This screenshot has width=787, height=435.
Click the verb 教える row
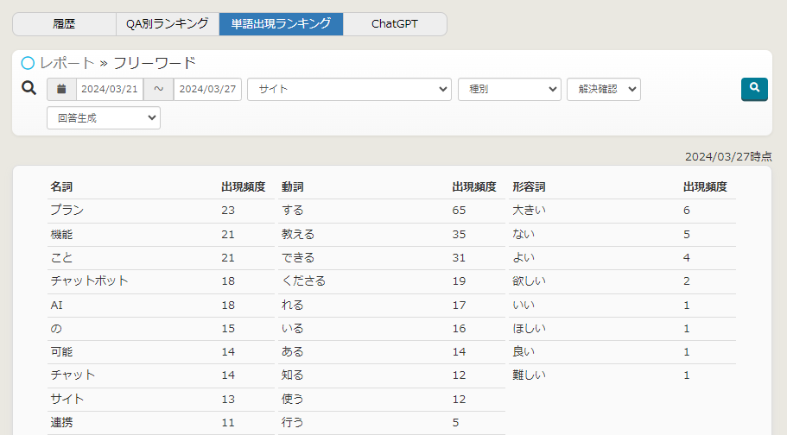click(x=298, y=234)
